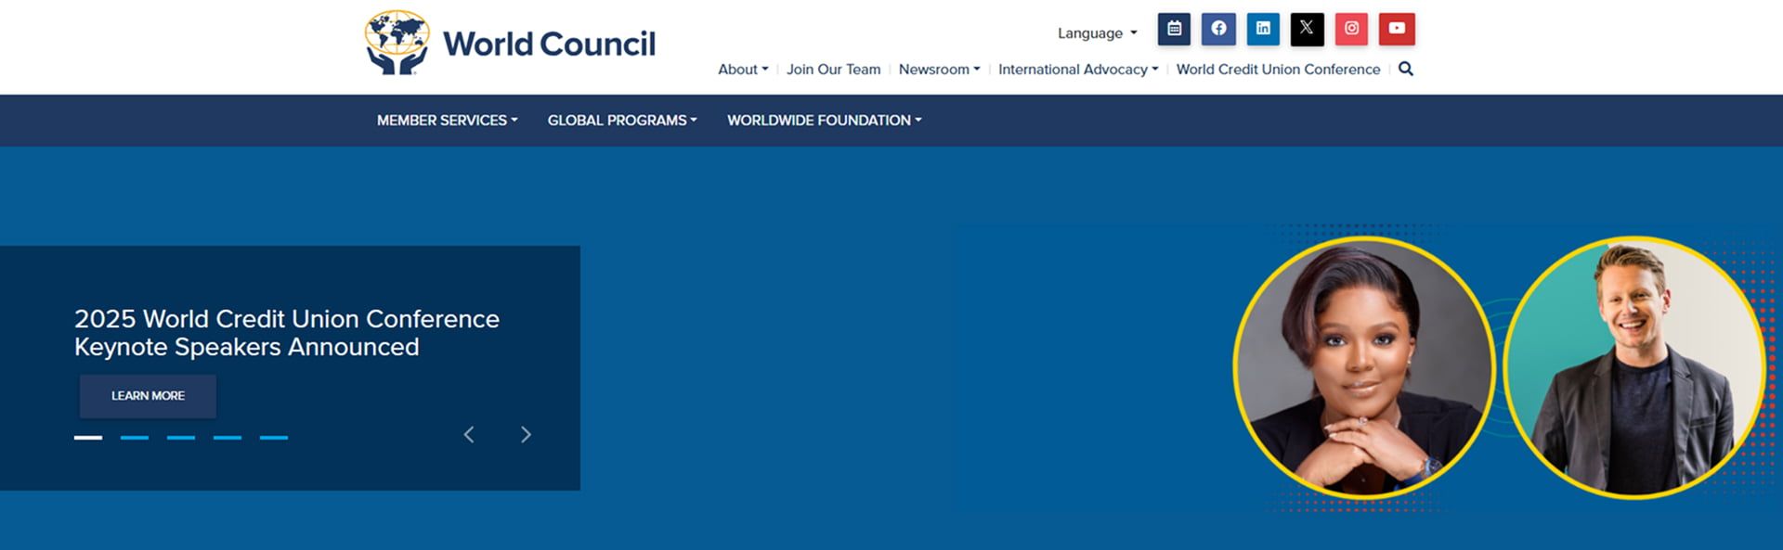Screen dimensions: 1783x550
Task: Open the Member Services menu
Action: click(x=447, y=121)
